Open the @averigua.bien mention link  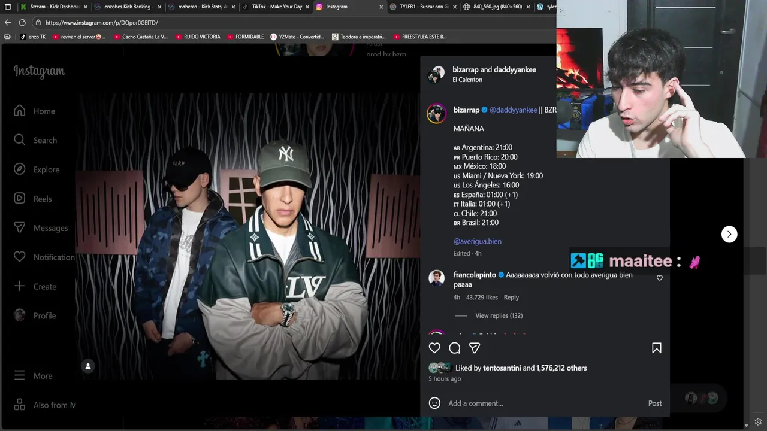(478, 241)
